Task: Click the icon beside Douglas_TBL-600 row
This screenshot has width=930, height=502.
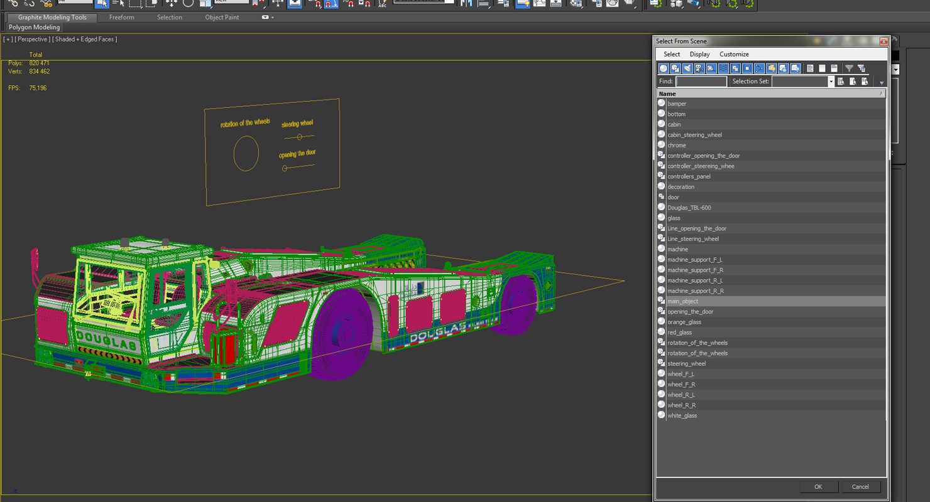Action: pyautogui.click(x=661, y=207)
